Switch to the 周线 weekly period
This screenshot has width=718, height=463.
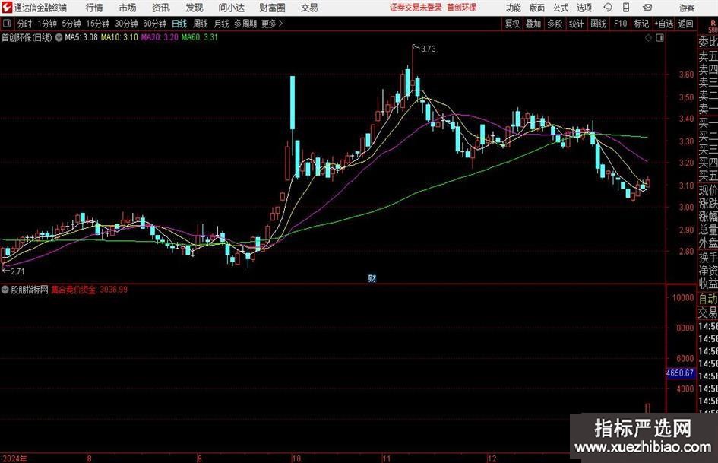coord(201,24)
